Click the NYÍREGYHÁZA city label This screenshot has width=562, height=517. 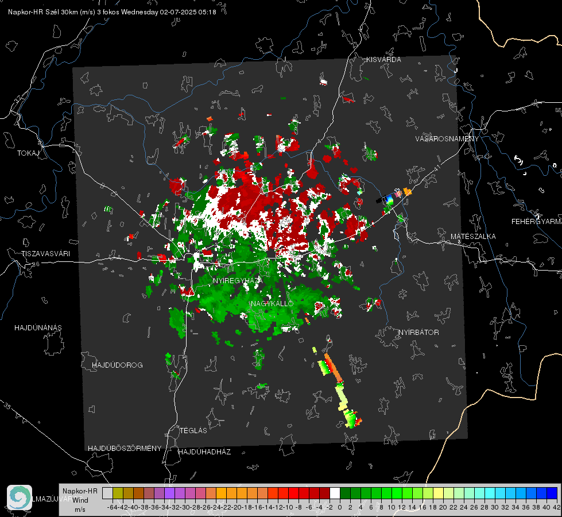[x=238, y=280]
